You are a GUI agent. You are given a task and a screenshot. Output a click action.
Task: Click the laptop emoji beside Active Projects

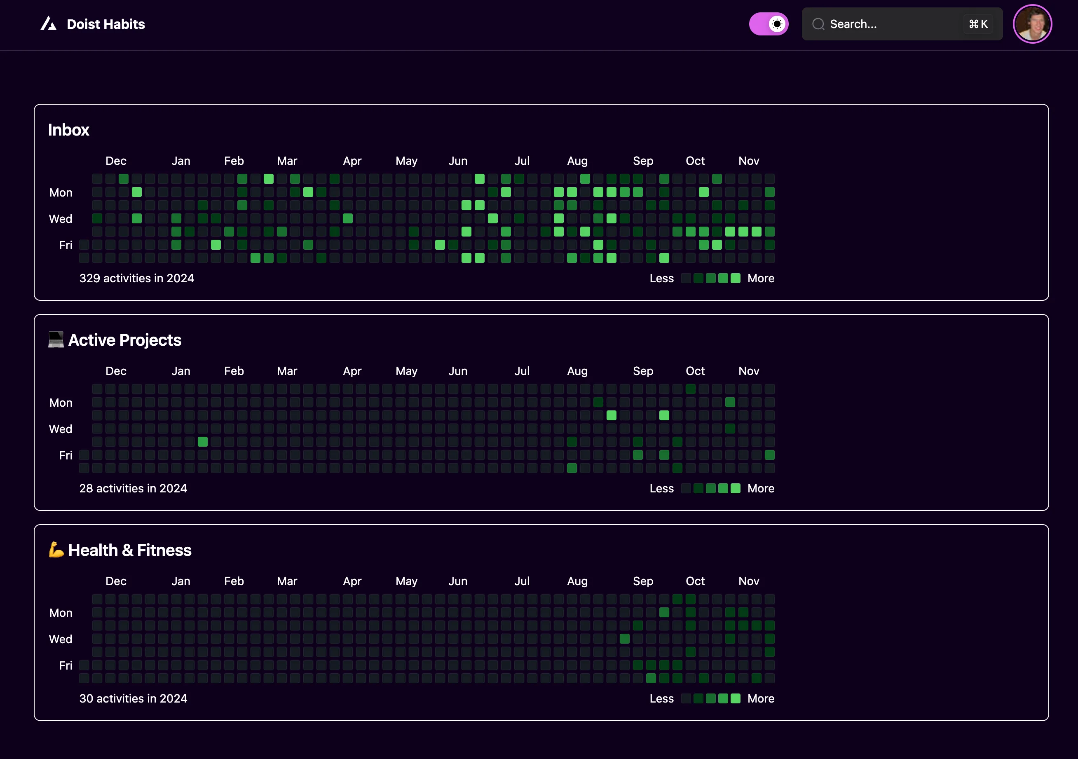point(56,340)
